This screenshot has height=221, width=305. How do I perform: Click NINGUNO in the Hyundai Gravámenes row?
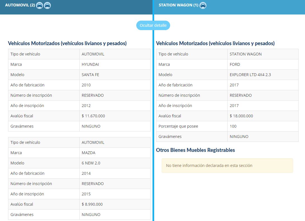tap(91, 126)
